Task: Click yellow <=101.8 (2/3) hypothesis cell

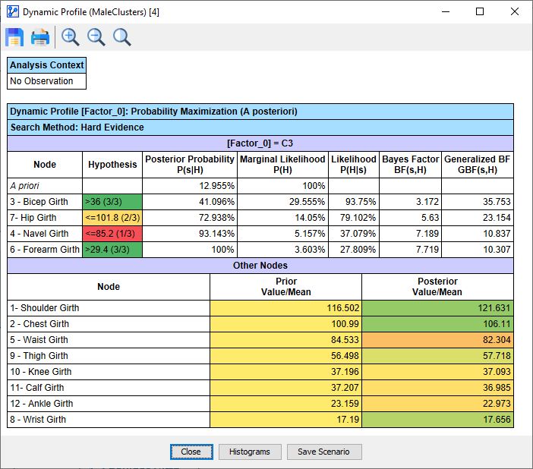Action: 112,218
